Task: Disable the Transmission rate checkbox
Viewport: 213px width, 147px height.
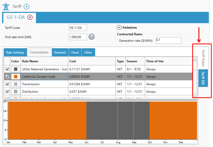Action: [x=7, y=84]
